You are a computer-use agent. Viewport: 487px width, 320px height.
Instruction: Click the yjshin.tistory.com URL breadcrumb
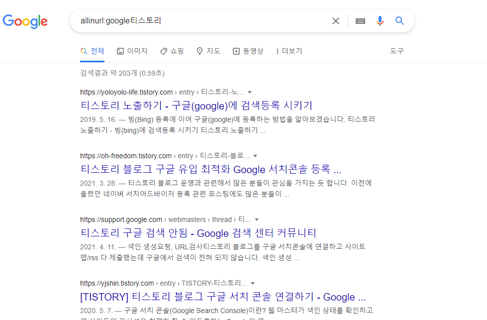click(163, 283)
